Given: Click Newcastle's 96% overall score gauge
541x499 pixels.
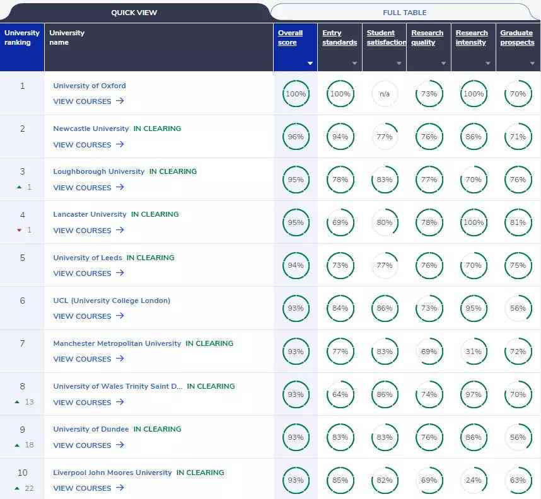Looking at the screenshot, I should 296,137.
